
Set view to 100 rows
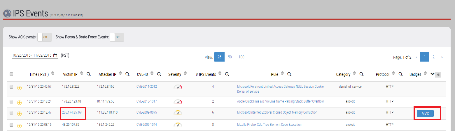click(242, 57)
